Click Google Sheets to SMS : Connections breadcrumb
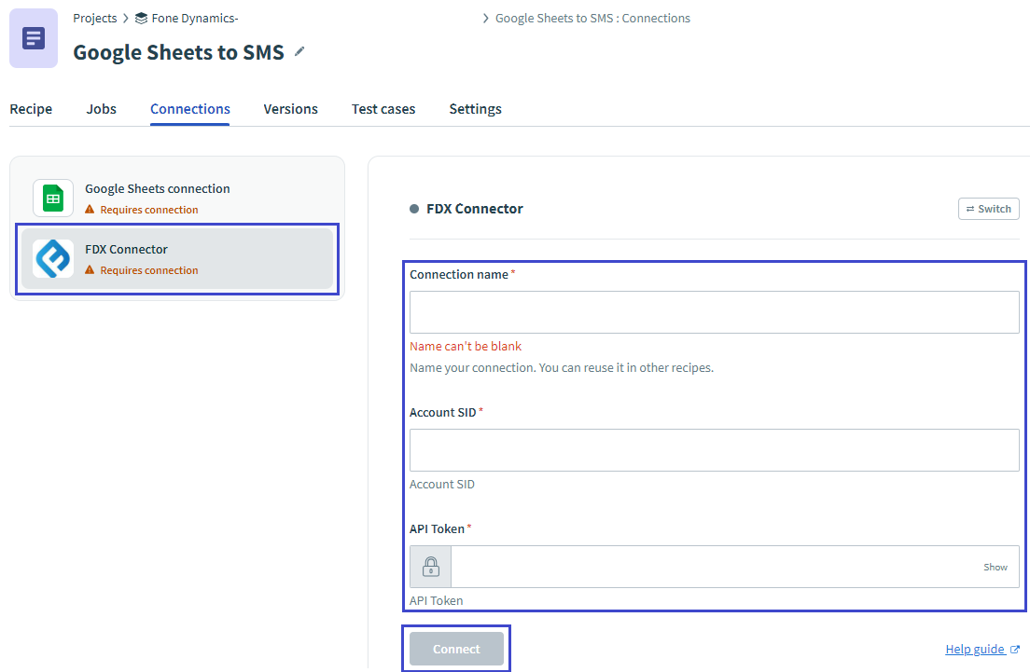This screenshot has height=672, width=1030. 592,19
